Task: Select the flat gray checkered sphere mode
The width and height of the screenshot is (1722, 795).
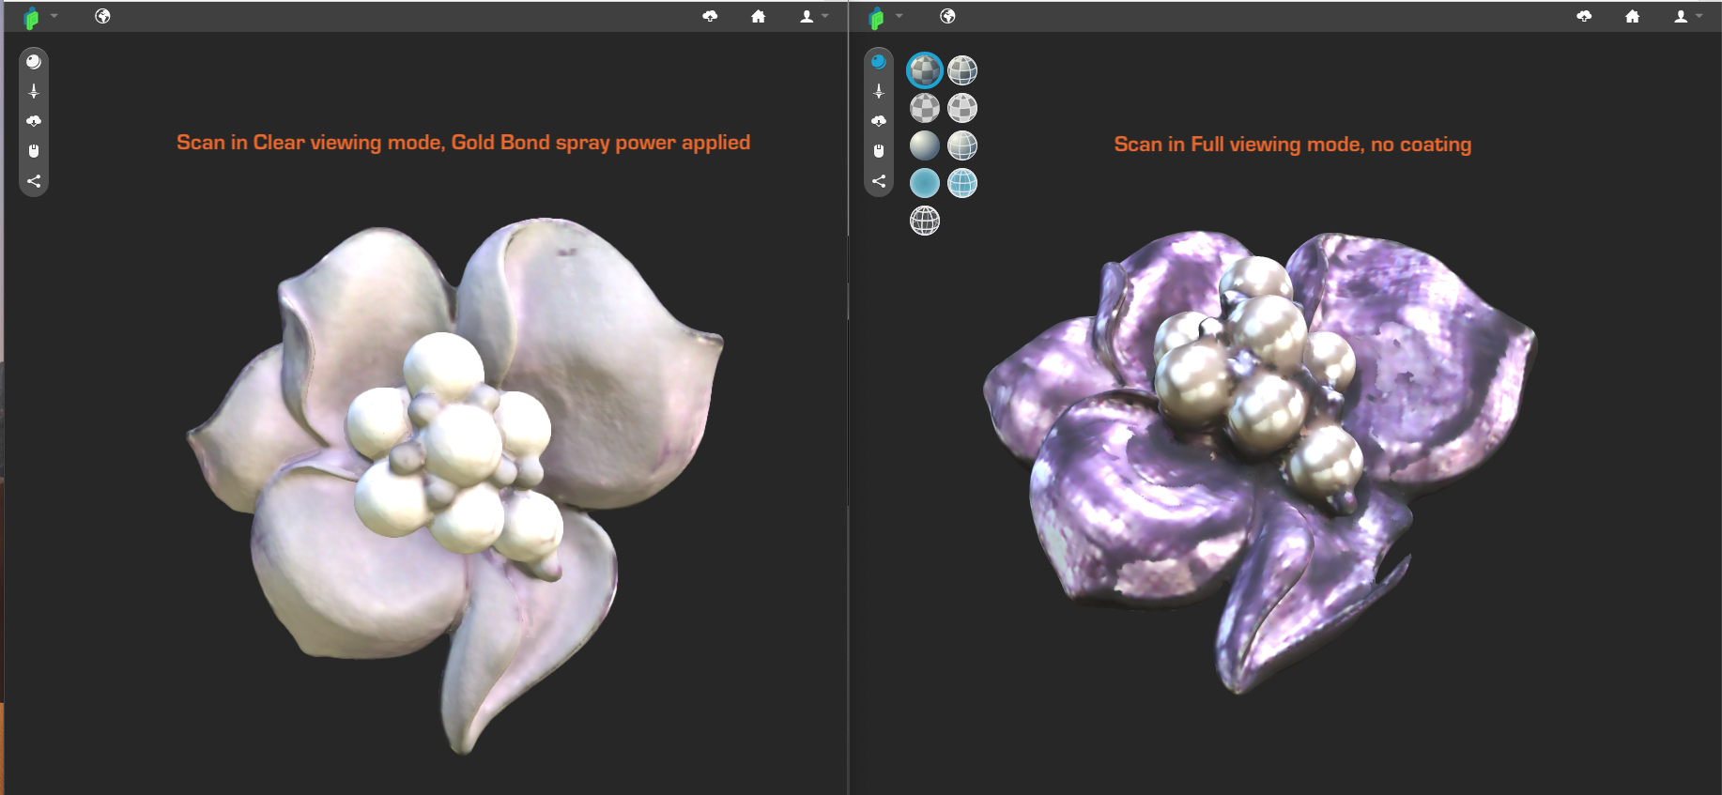Action: point(925,108)
